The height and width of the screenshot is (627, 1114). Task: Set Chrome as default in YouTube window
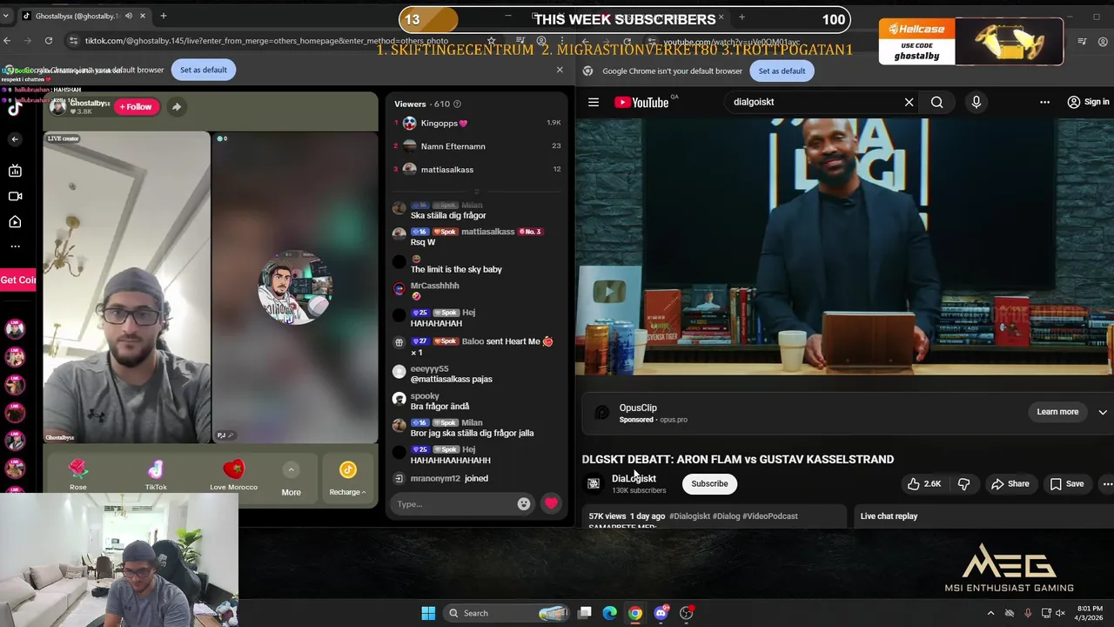(782, 71)
